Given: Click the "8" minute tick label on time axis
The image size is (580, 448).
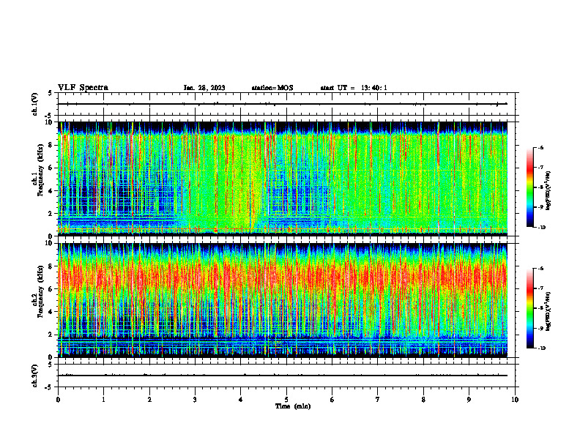Looking at the screenshot, I should coord(423,400).
